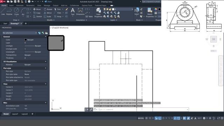The width and height of the screenshot is (224, 126).
Task: Click the Undo arrow in quick access toolbar
Action: (x=33, y=1)
